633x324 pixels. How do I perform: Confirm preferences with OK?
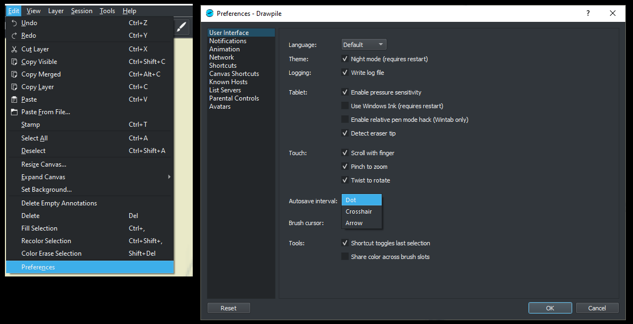coord(550,308)
